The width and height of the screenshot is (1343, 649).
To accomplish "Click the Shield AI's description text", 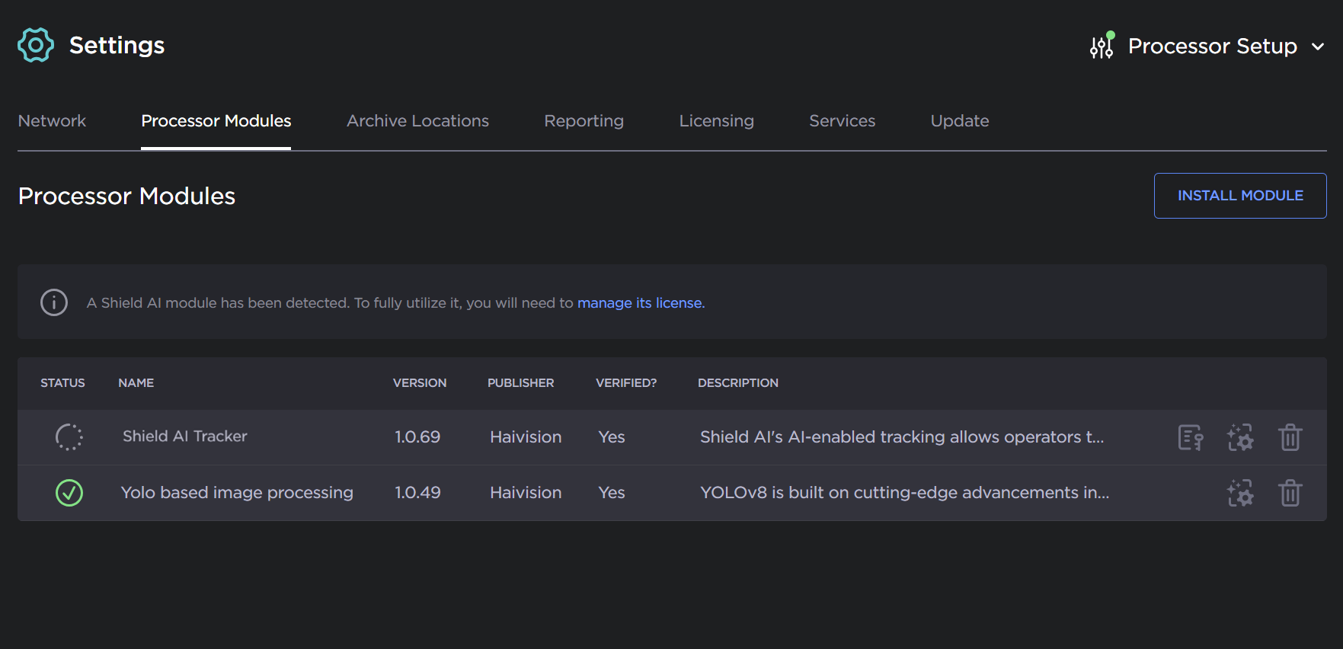I will 901,437.
